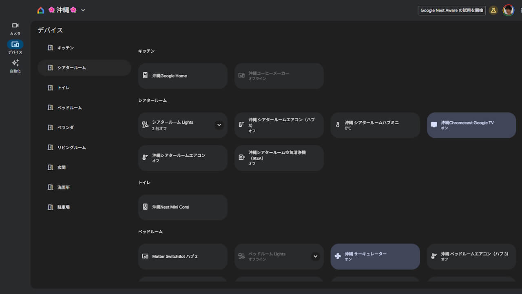The height and width of the screenshot is (294, 522).
Task: Select the リビングルーム room in sidebar
Action: tap(84, 147)
